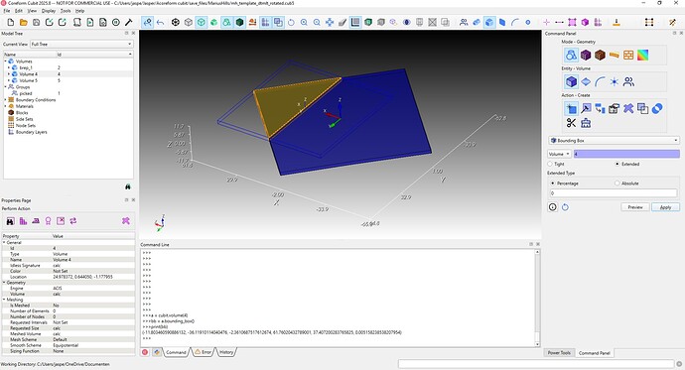
Task: Click the red stop icon beside Command tab
Action: point(145,352)
